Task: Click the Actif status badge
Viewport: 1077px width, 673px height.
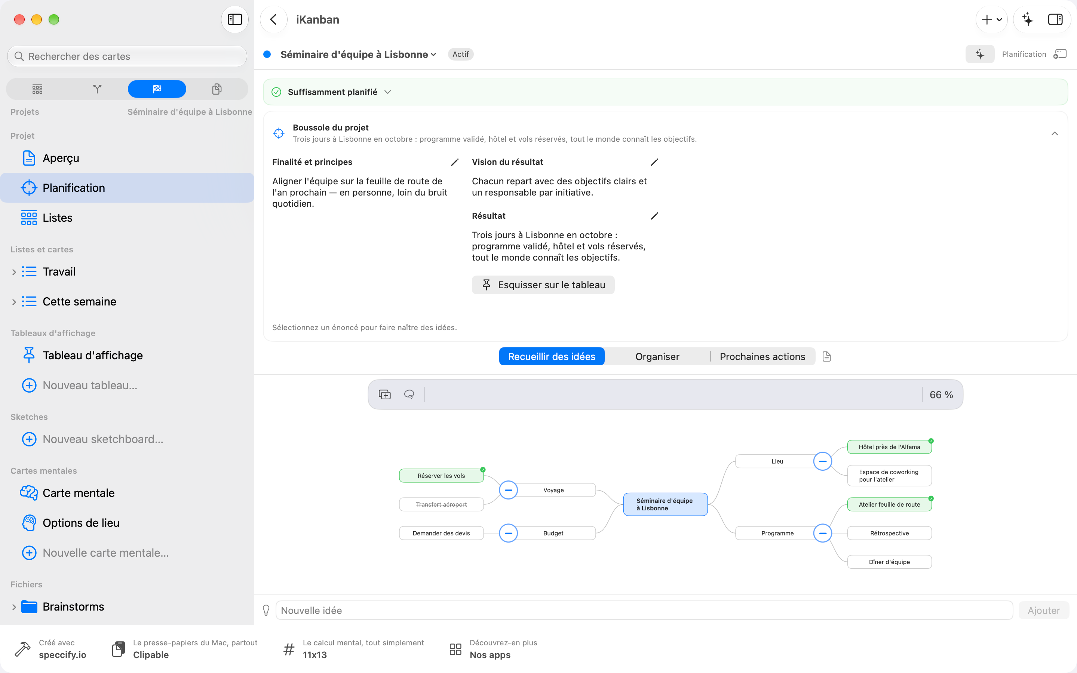Action: (460, 54)
